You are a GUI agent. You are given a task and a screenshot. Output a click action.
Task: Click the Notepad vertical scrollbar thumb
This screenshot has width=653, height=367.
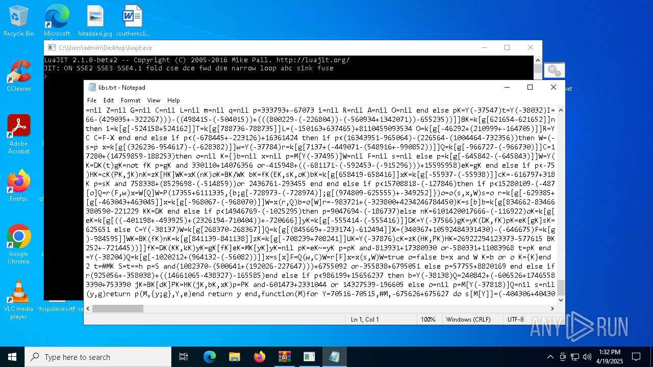561,287
